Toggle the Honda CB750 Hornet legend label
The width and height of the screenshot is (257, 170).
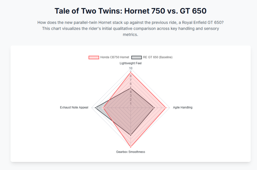pos(115,57)
